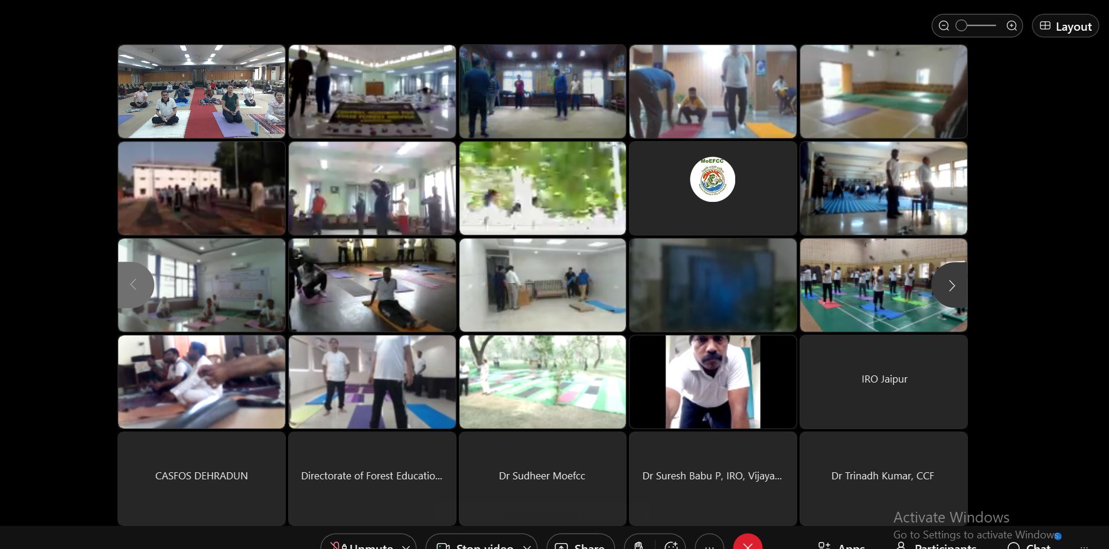Select the MoEFCC logo participant tile
Screen dimensions: 1109x549
click(713, 188)
